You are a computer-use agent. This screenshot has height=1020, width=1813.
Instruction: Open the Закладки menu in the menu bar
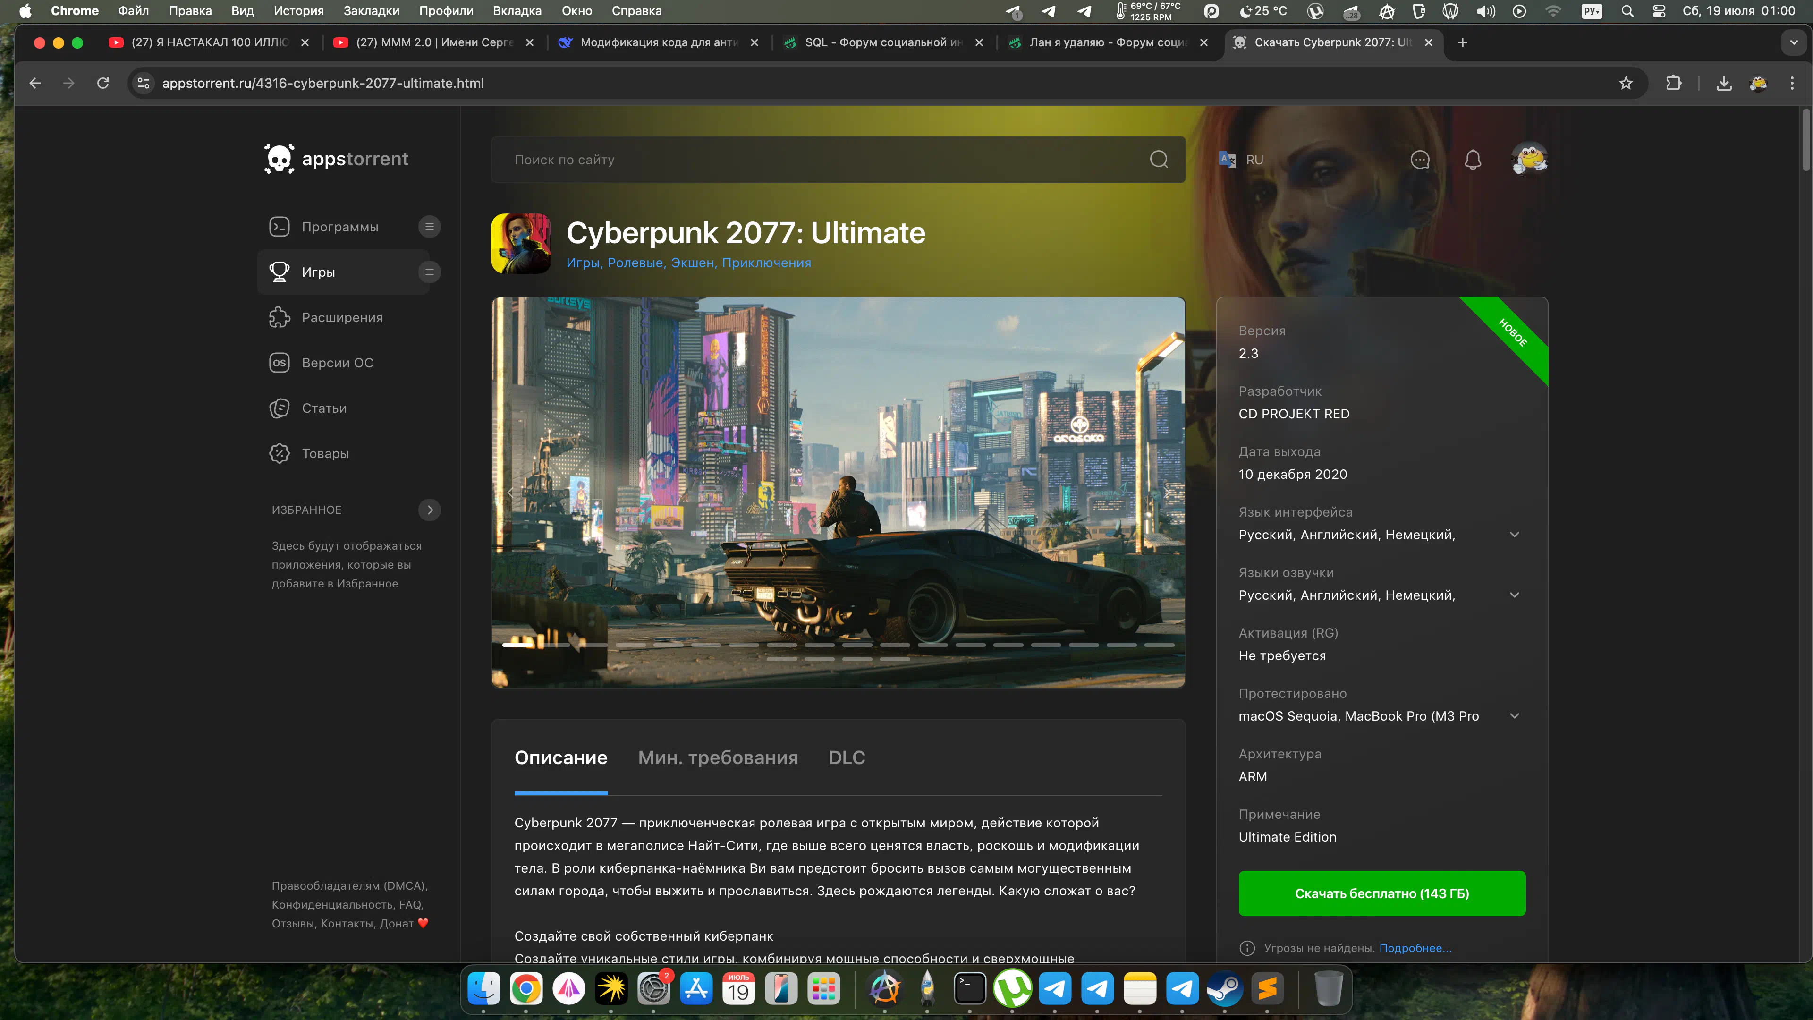pos(371,10)
